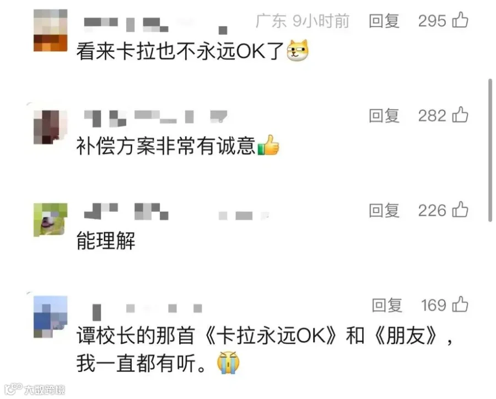Reply to the 补偿方案 comment
This screenshot has height=399, width=496.
(384, 115)
